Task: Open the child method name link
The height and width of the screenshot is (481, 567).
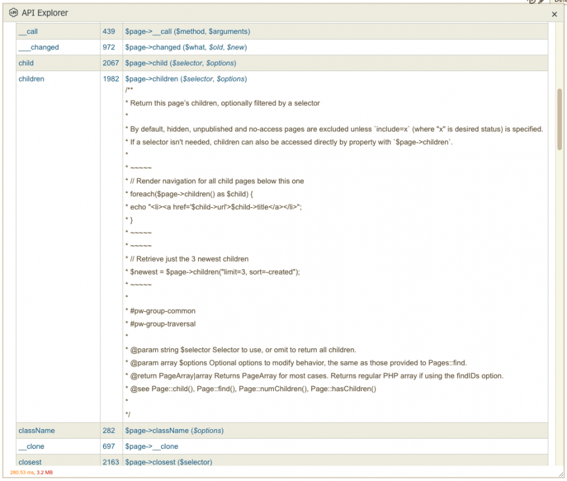Action: [26, 63]
